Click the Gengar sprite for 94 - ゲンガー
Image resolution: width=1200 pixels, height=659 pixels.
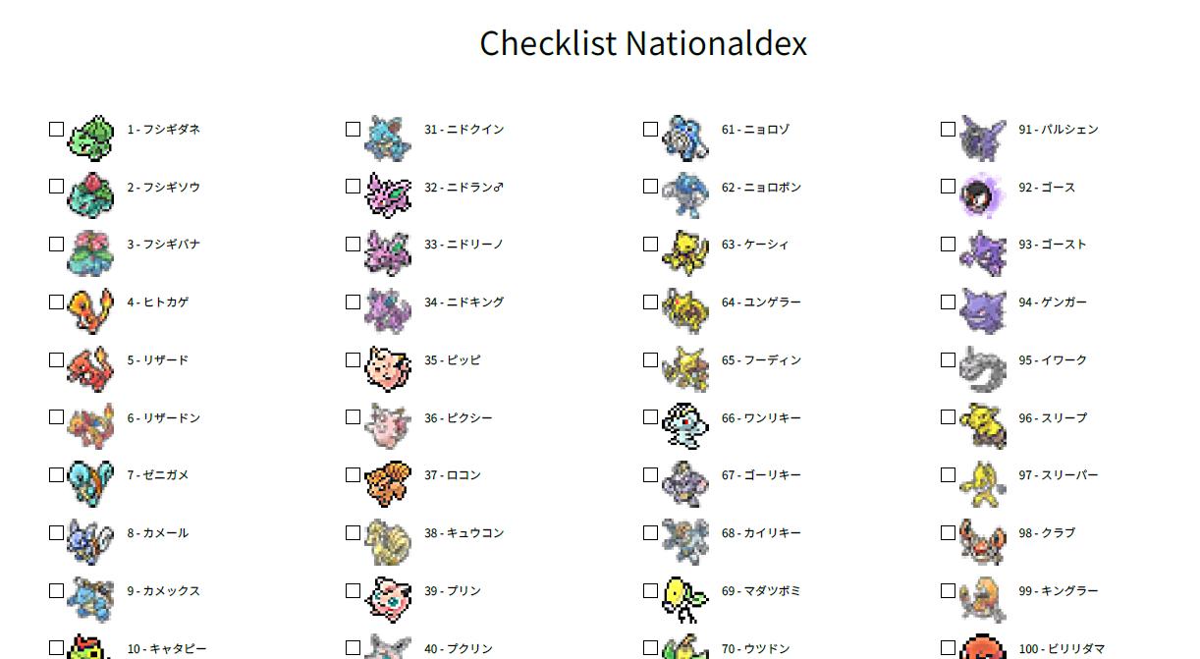coord(983,310)
